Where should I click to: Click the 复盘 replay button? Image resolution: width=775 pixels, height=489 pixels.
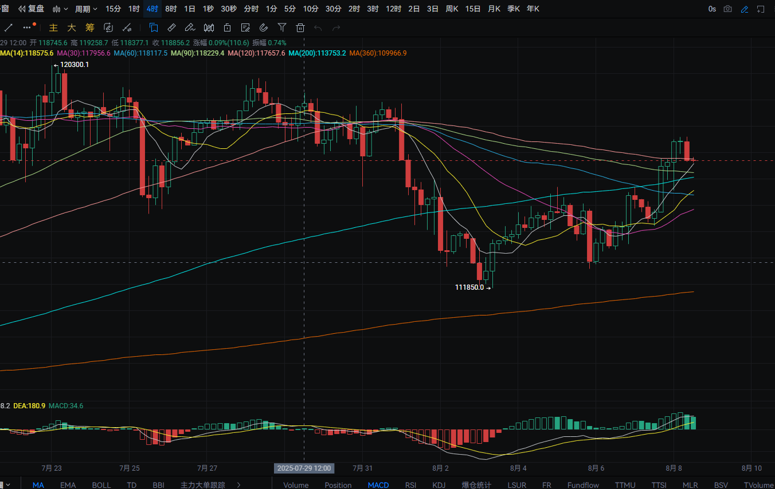31,9
